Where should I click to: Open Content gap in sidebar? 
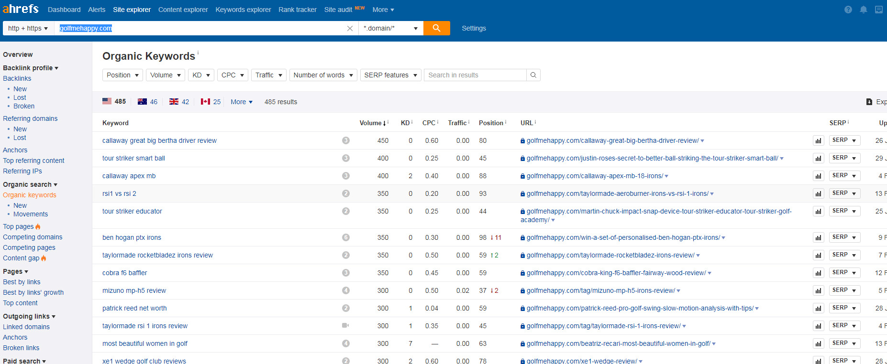tap(21, 258)
